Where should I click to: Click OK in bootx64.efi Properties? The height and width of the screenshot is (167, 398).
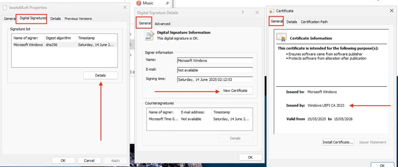tap(63, 160)
